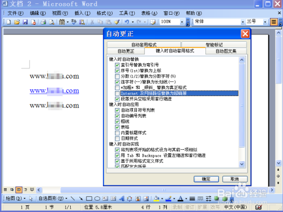Save the document with the floppy icon
The width and height of the screenshot is (283, 212).
click(25, 22)
